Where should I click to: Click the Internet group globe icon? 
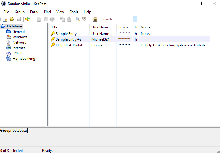click(x=9, y=48)
